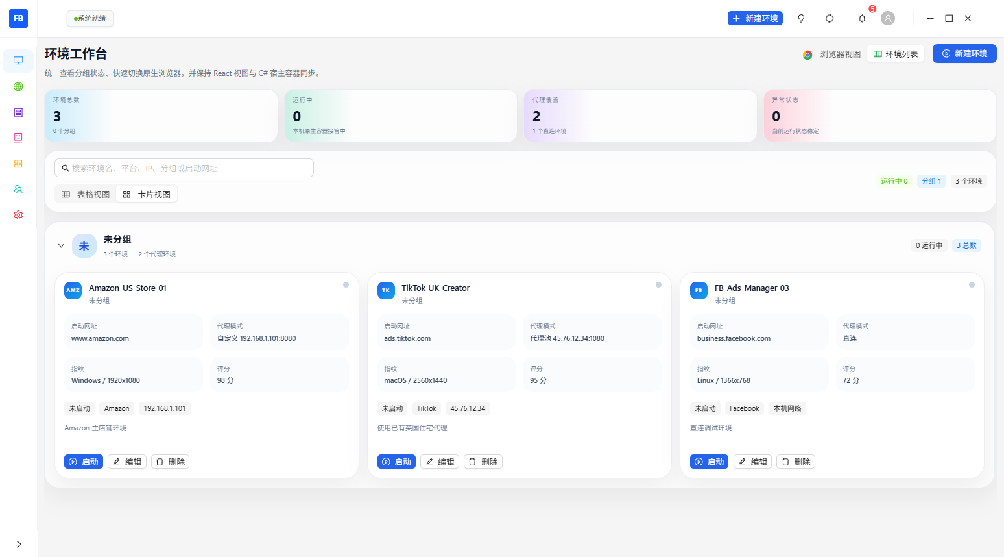Open the green globe icon in sidebar
Image resolution: width=1004 pixels, height=557 pixels.
(18, 86)
